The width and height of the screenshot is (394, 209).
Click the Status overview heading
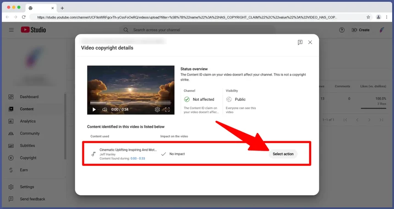194,69
